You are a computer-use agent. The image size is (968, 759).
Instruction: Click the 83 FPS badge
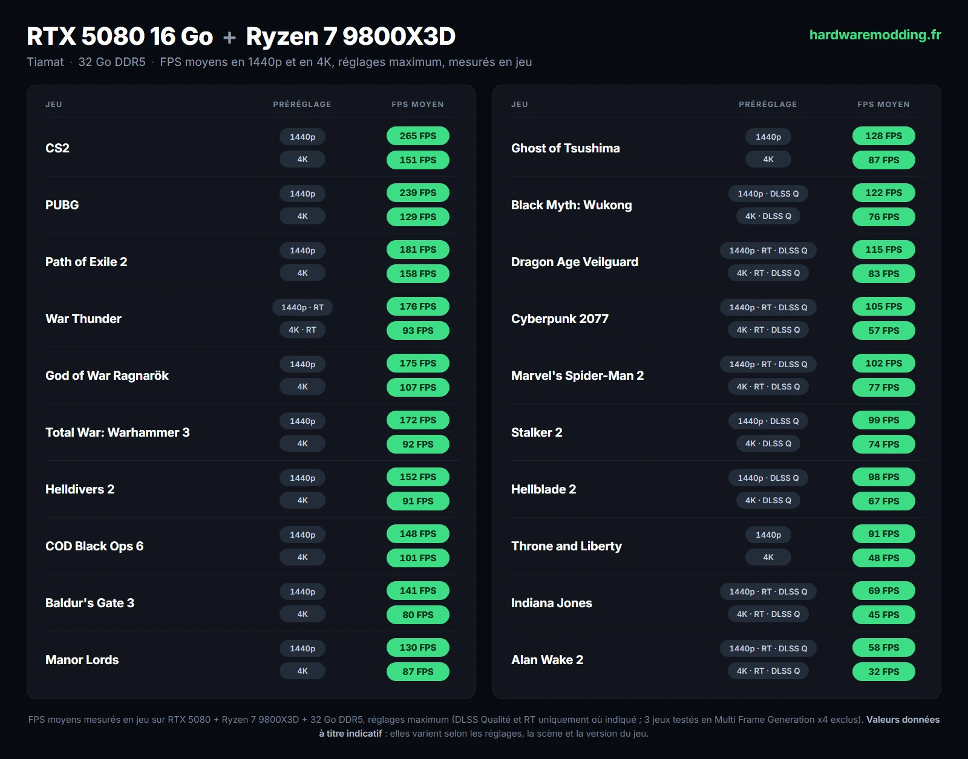[x=884, y=274]
